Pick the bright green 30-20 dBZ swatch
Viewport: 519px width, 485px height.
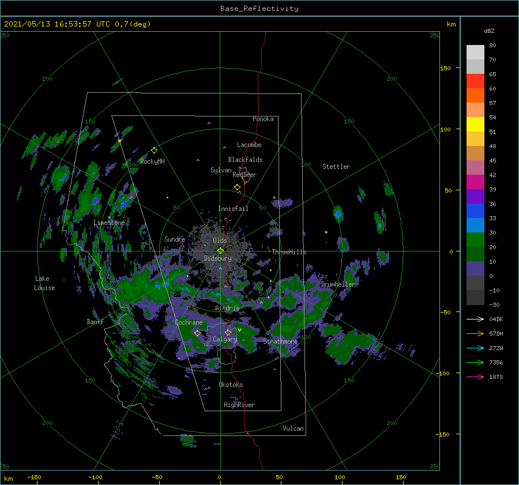pyautogui.click(x=475, y=240)
